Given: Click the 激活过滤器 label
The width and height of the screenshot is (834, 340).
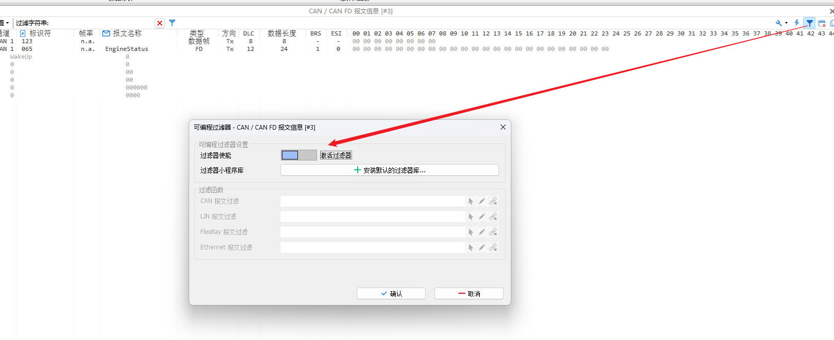Looking at the screenshot, I should (336, 155).
